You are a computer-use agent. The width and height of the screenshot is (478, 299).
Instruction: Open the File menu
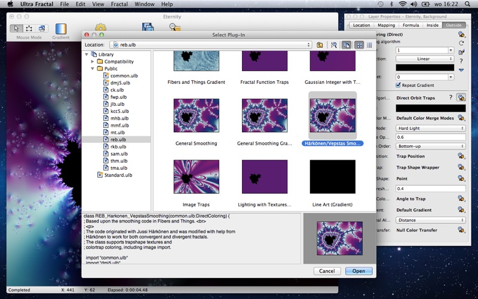pos(65,4)
